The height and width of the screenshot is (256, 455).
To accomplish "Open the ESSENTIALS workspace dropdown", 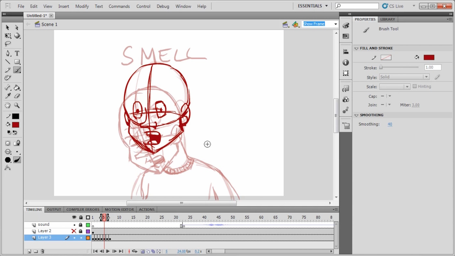I will (x=313, y=6).
